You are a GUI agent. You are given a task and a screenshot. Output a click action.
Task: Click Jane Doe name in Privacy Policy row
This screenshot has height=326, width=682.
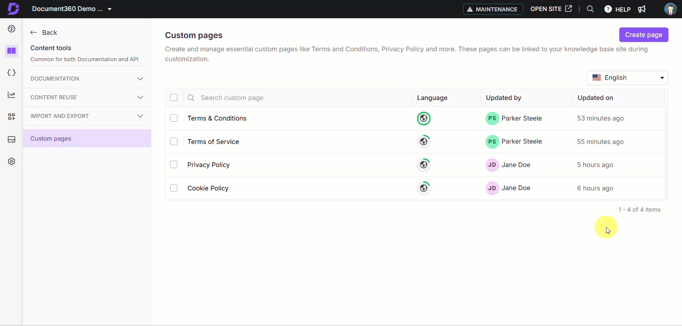click(x=516, y=165)
